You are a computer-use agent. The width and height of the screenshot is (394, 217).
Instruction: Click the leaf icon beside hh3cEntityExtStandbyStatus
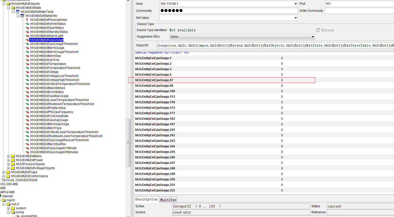pyautogui.click(x=27, y=32)
